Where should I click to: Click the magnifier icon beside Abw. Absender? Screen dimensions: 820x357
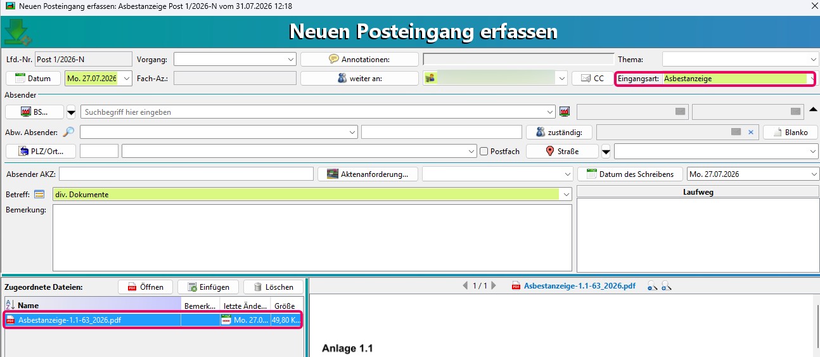(68, 132)
